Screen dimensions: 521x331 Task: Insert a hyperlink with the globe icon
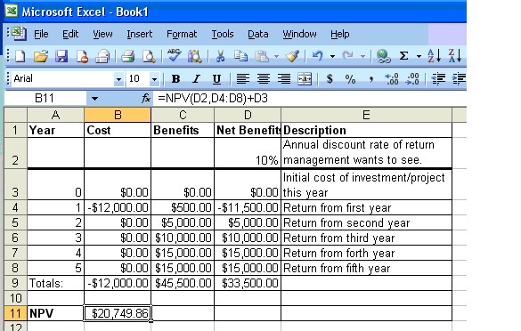383,56
